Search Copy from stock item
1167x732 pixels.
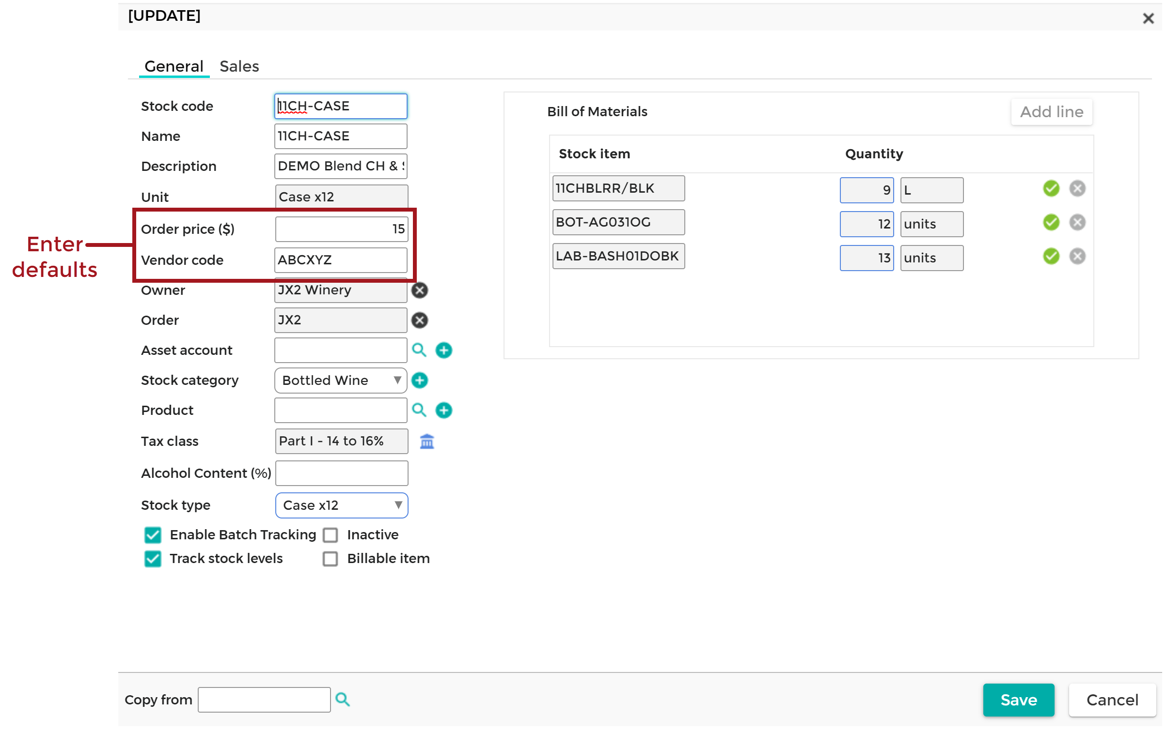[x=343, y=699]
